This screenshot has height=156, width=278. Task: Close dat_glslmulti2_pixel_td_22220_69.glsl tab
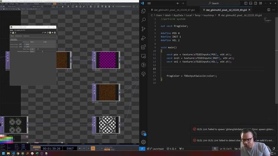coord(249,10)
